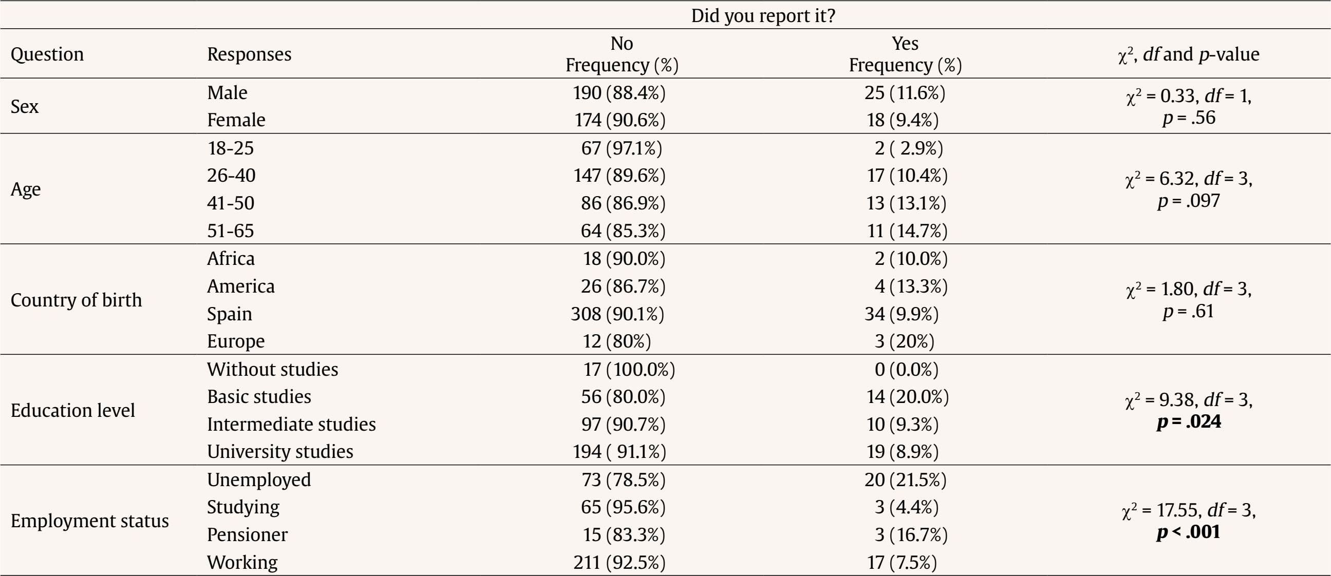Click the 'Employment status' label
This screenshot has height=576, width=1331.
pos(89,521)
